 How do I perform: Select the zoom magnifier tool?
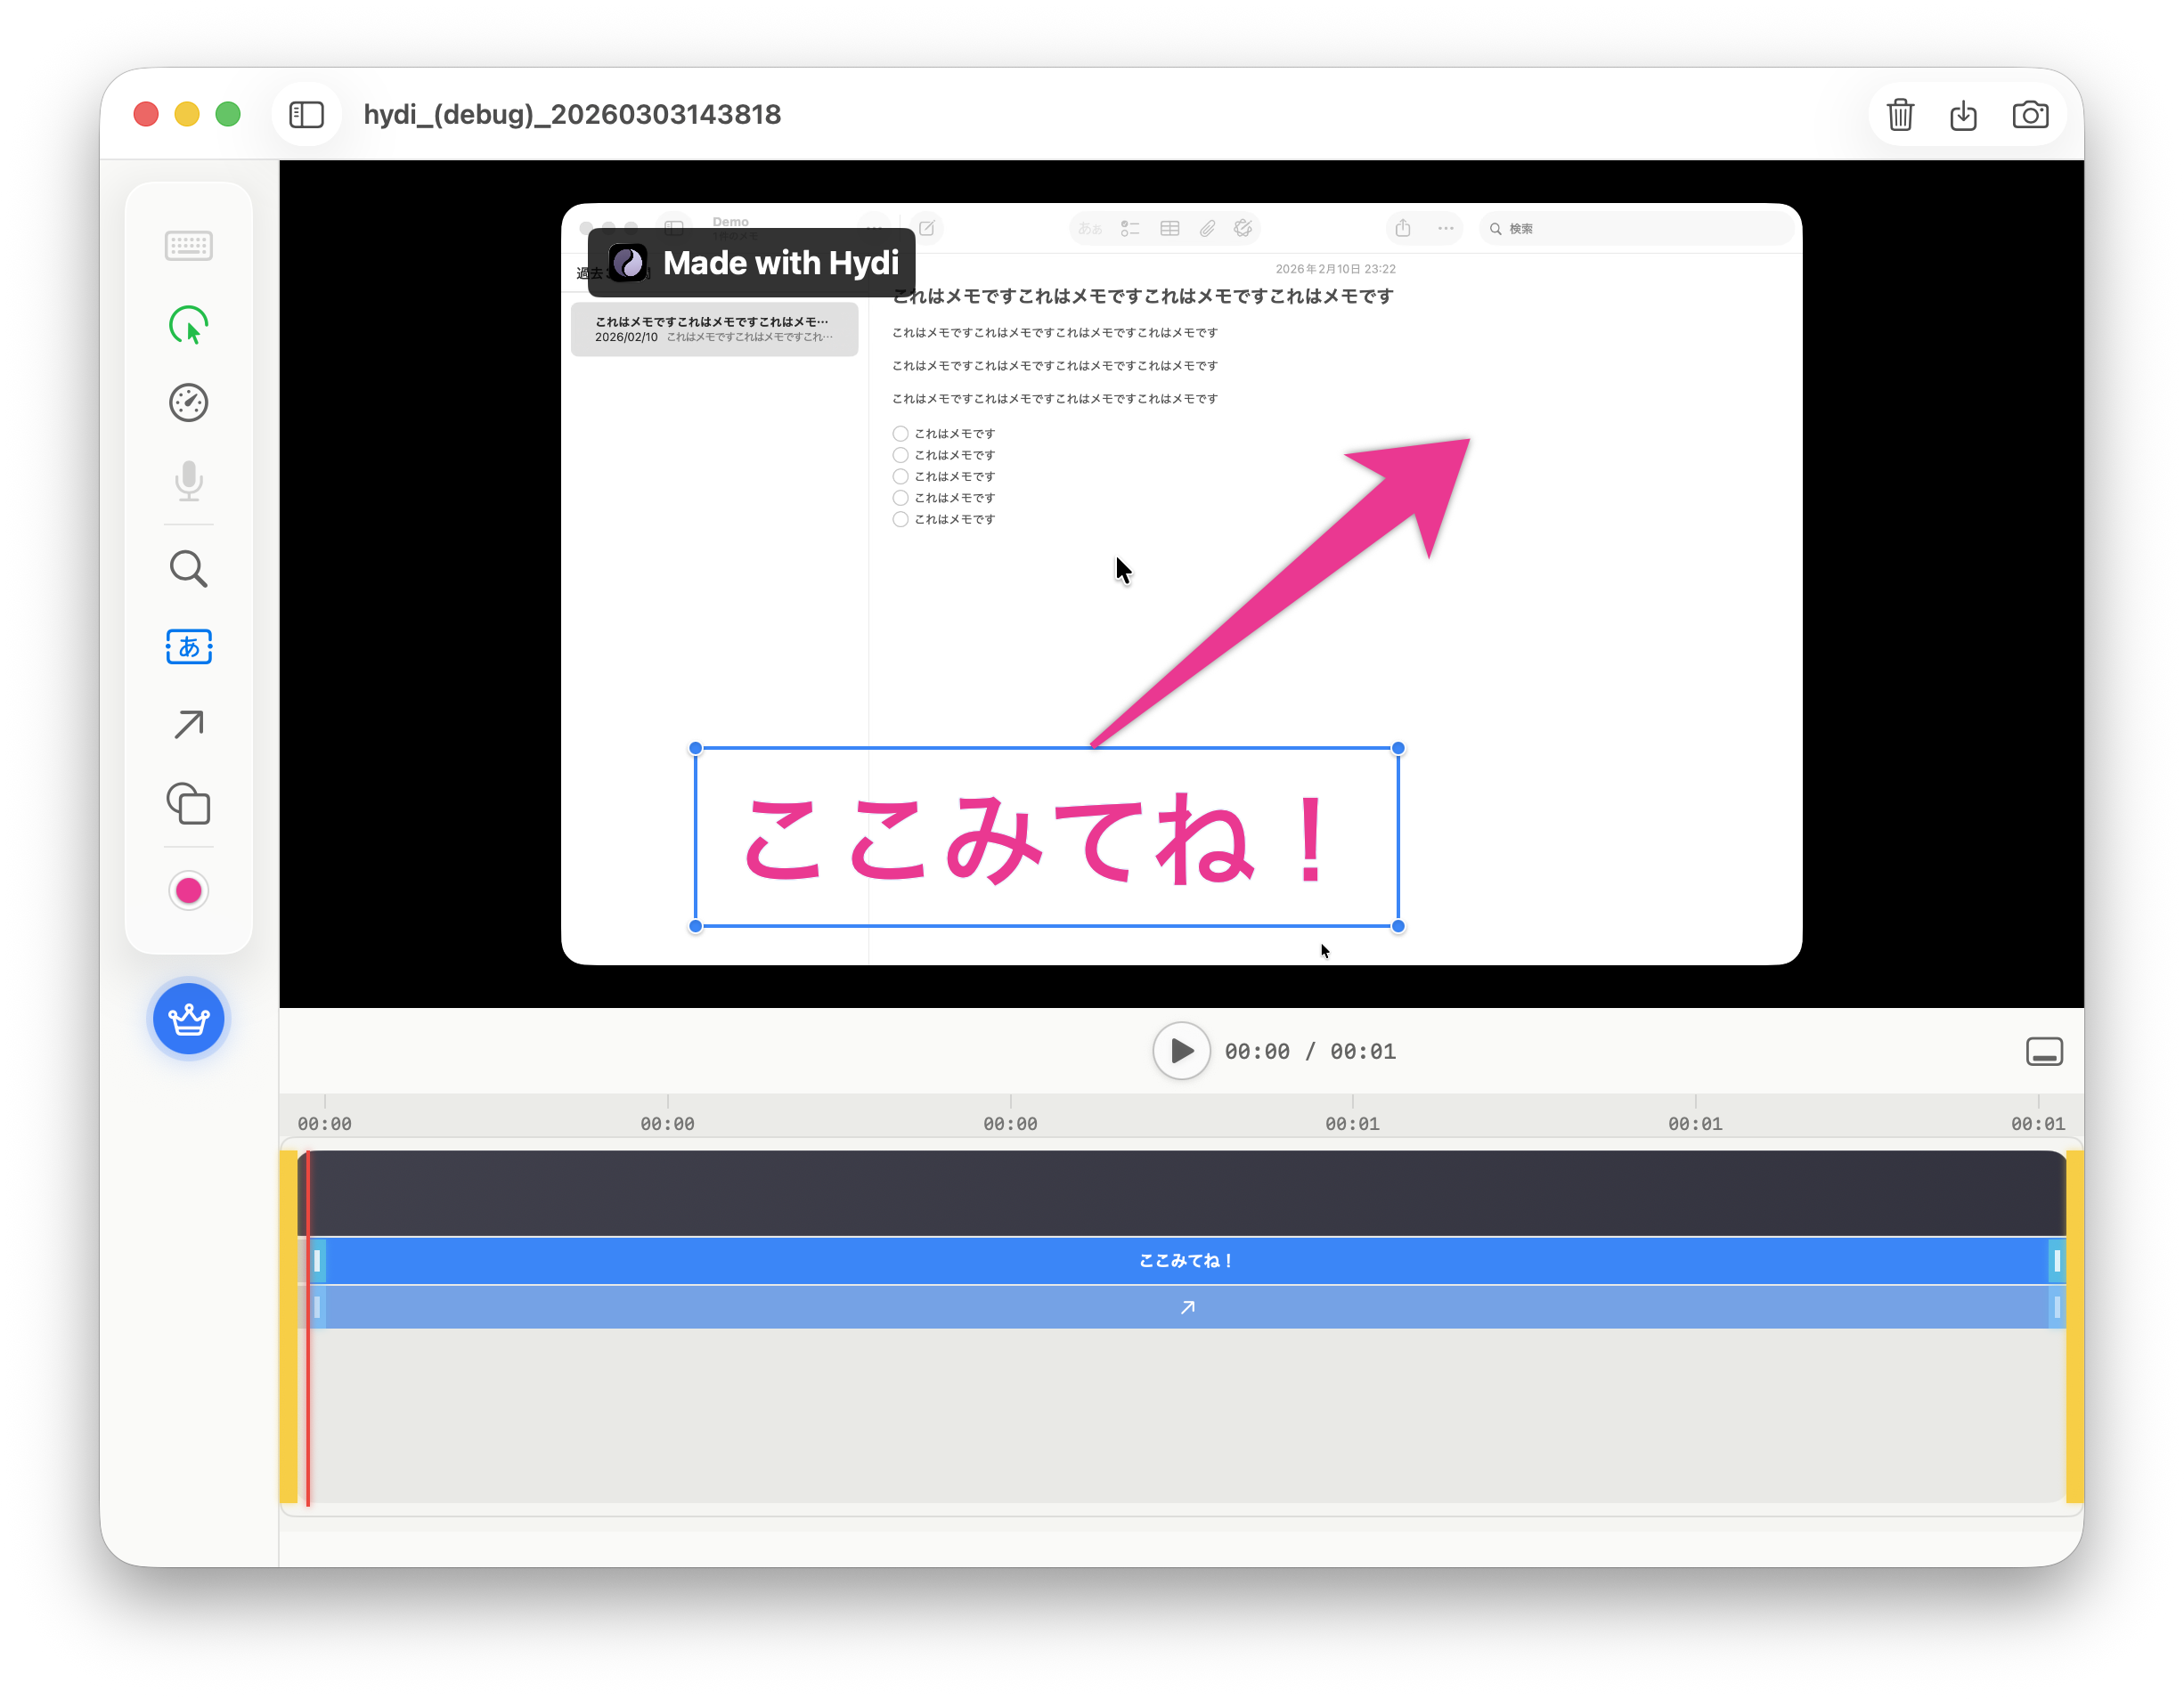(x=189, y=569)
